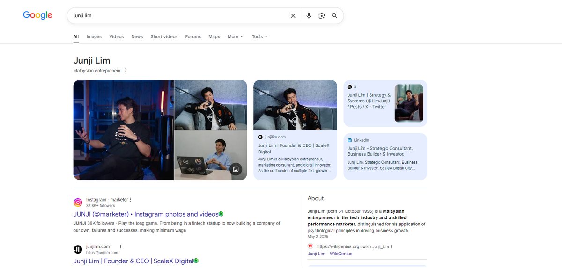This screenshot has height=268, width=562.
Task: Open JUNJI (@marketer) Instagram result link
Action: 146,214
